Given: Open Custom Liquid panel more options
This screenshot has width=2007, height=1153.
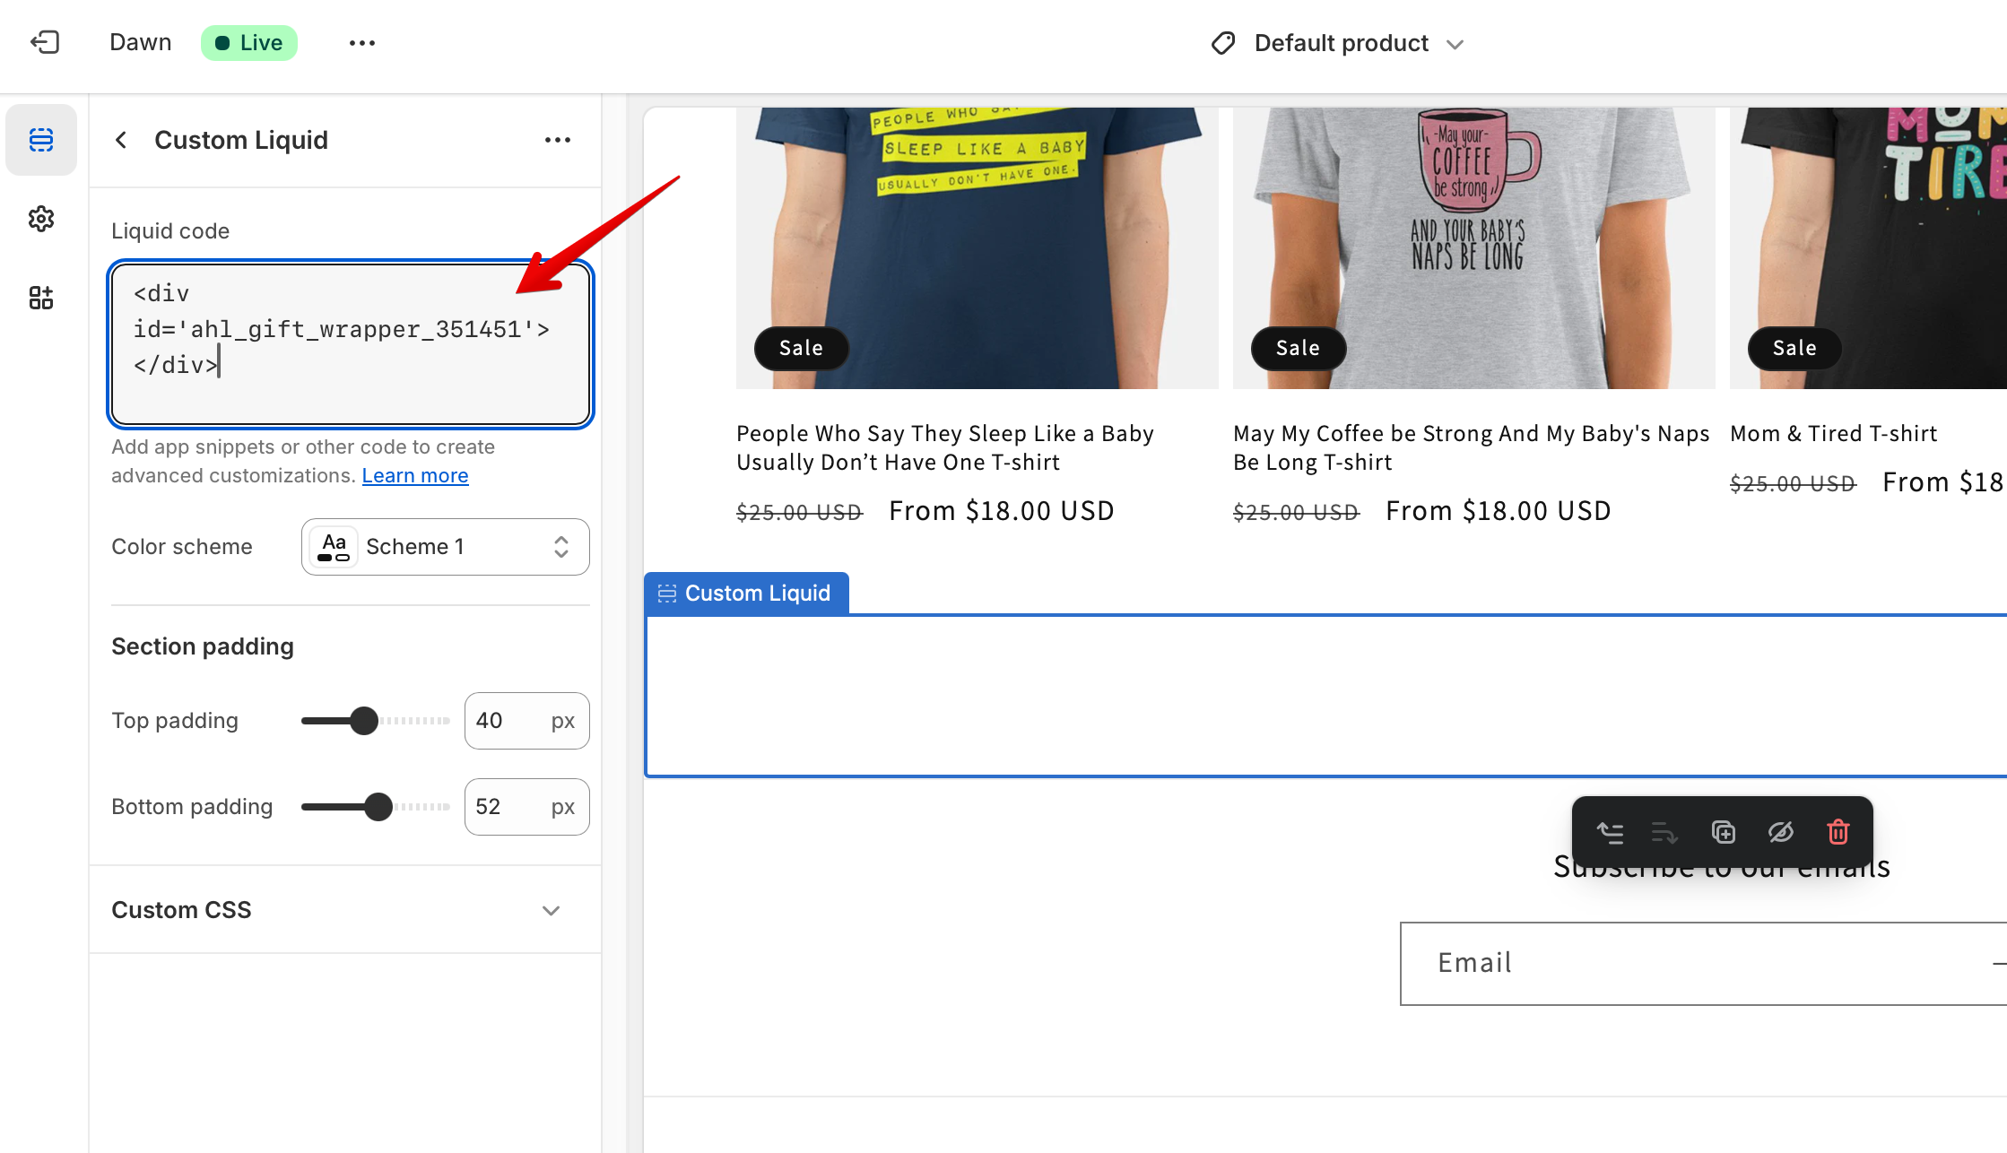Looking at the screenshot, I should 558,140.
